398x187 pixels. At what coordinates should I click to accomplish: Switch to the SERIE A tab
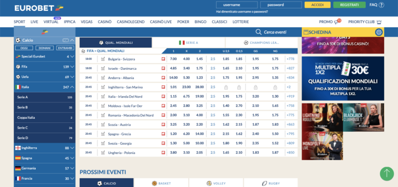tap(189, 42)
